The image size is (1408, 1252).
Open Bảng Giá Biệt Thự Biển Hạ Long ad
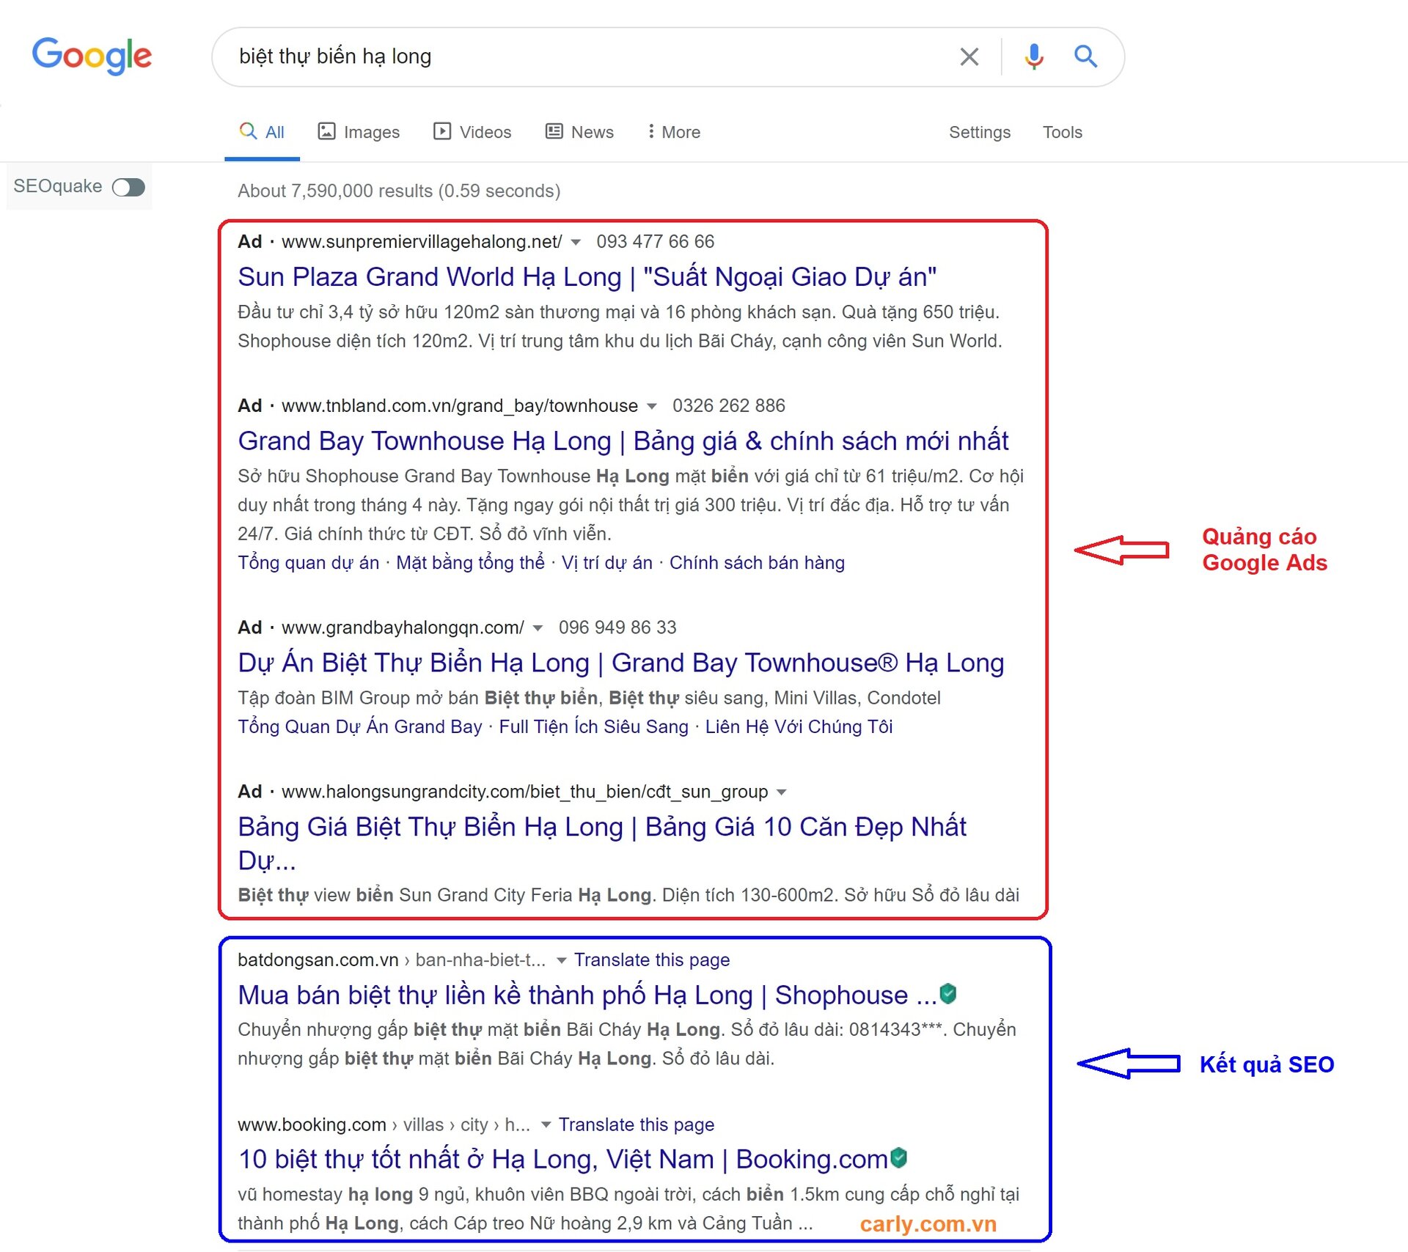(602, 843)
